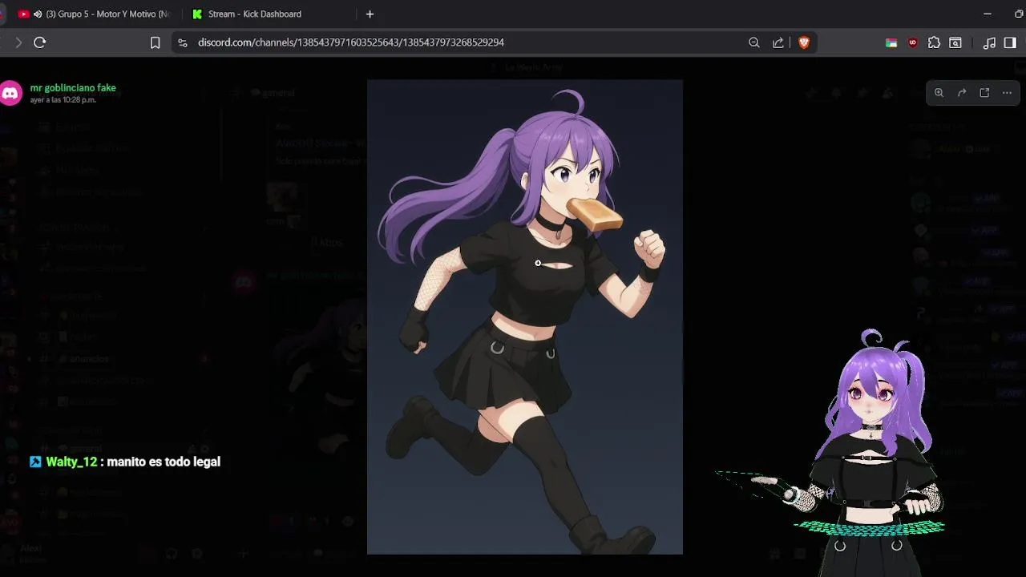Click the username mr goblinciano fake

(x=73, y=87)
